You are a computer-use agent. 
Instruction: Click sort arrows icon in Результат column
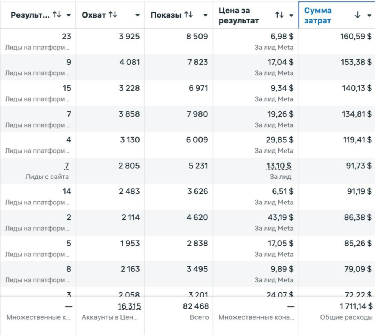point(57,15)
